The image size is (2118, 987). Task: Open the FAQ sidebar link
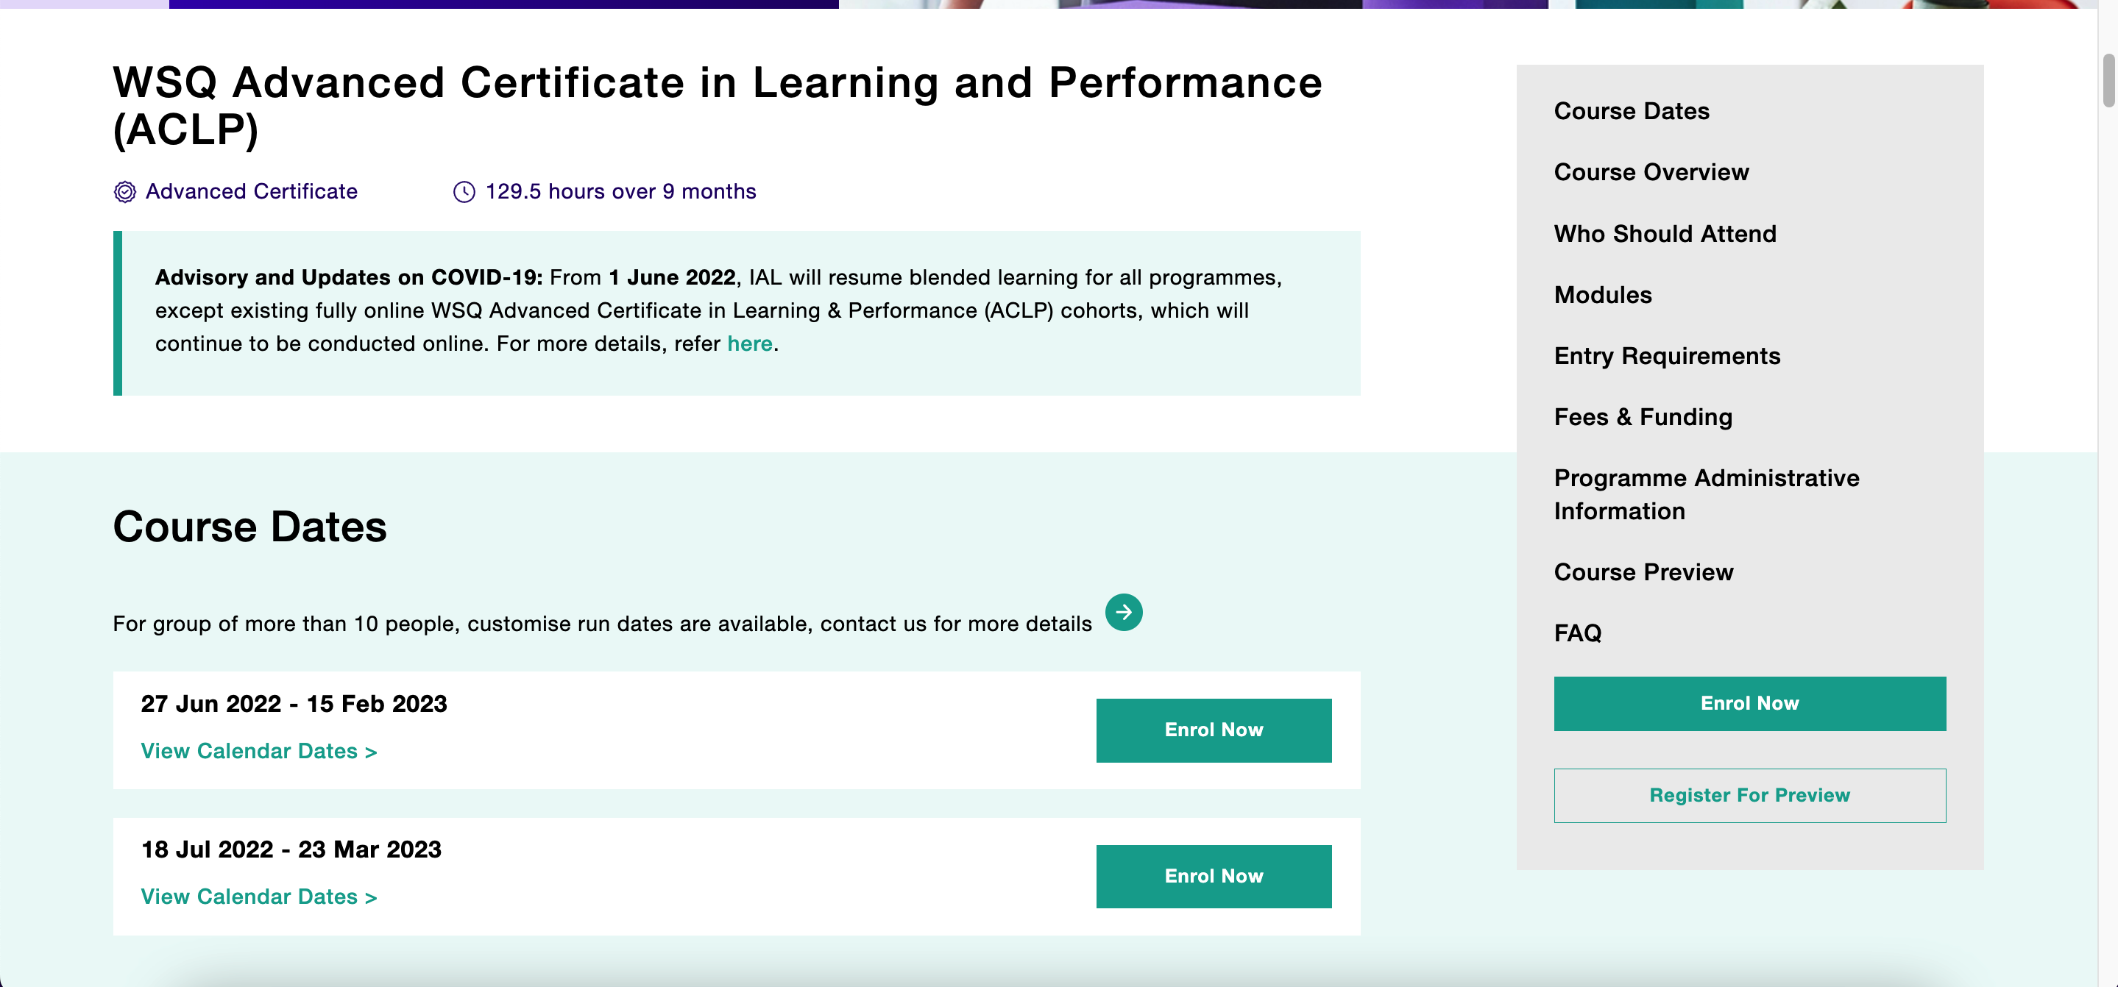click(x=1577, y=633)
